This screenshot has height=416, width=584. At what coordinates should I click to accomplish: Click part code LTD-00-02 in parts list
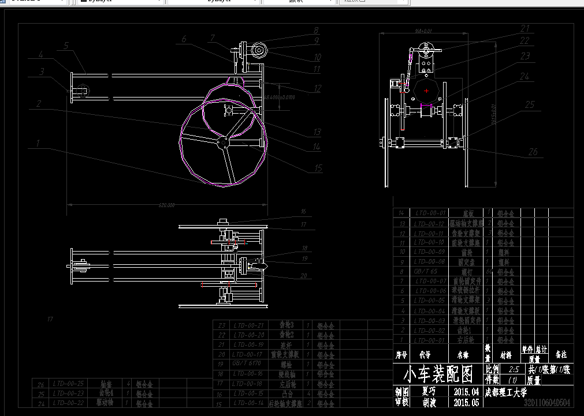point(429,331)
